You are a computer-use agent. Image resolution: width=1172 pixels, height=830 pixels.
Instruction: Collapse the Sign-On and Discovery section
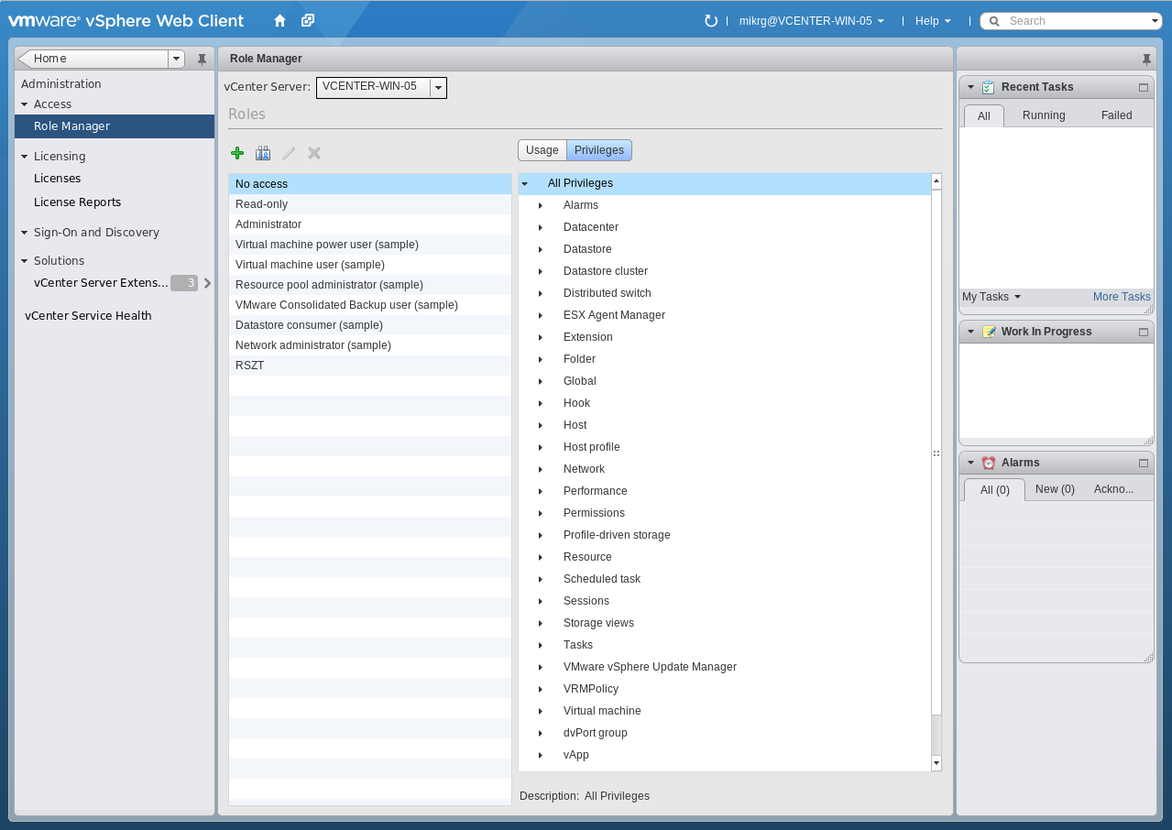click(25, 233)
